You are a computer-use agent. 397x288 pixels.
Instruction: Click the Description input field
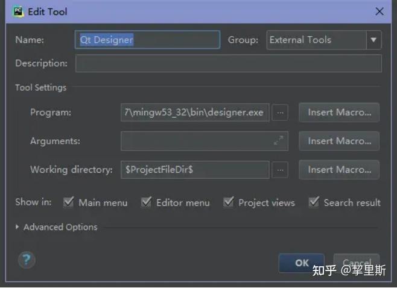pyautogui.click(x=229, y=63)
